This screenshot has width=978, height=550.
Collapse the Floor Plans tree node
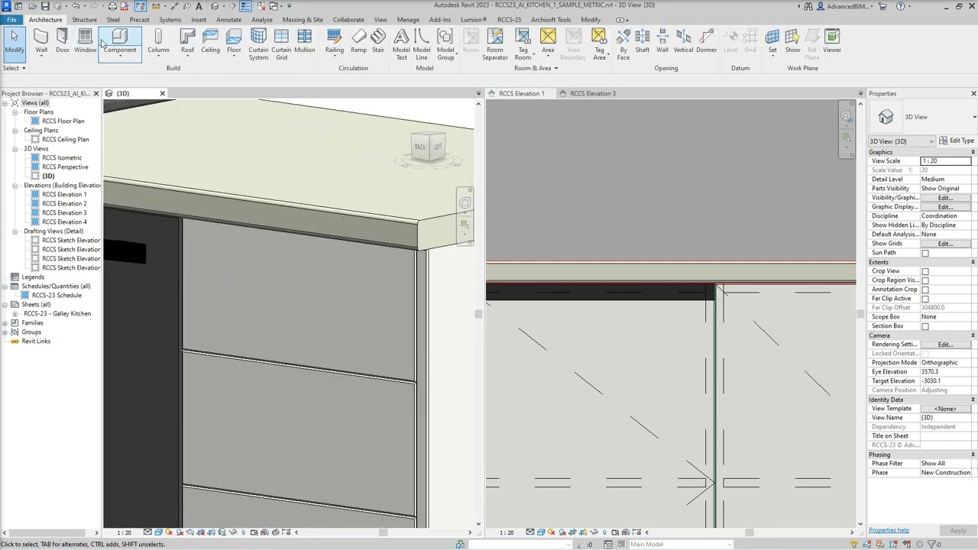(x=15, y=112)
